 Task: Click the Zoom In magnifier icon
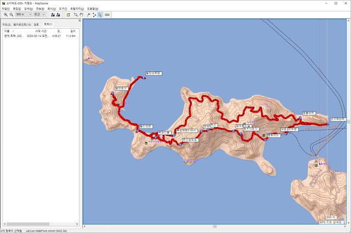click(x=5, y=15)
